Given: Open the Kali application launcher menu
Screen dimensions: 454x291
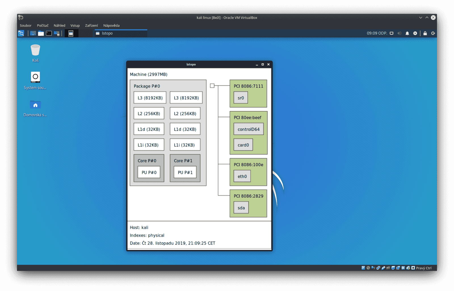Looking at the screenshot, I should tap(21, 33).
